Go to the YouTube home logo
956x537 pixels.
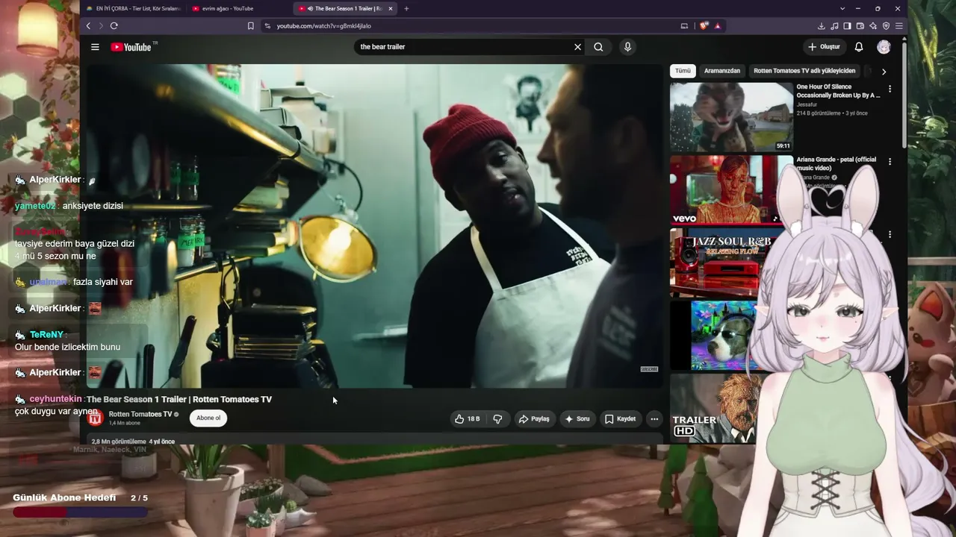point(131,47)
